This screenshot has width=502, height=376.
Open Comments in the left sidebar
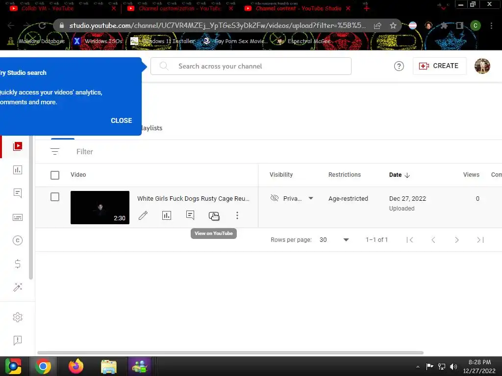18,193
